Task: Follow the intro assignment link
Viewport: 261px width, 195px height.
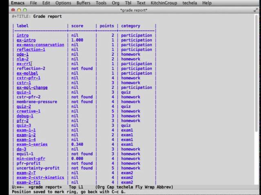Action: pyautogui.click(x=23, y=35)
